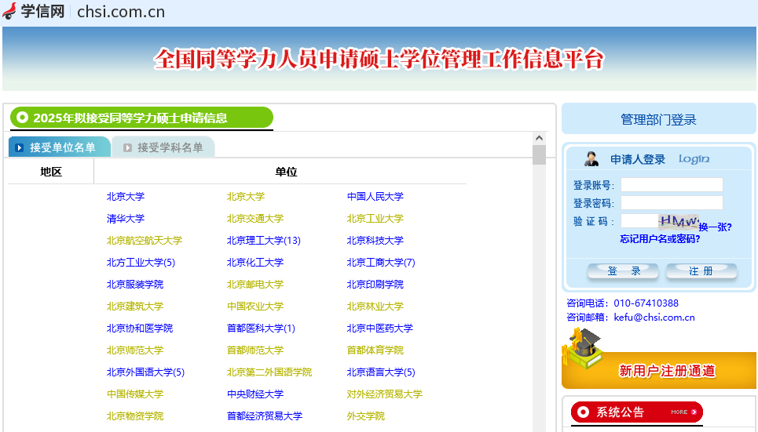Open the 北京师范大学 link
Image resolution: width=758 pixels, height=432 pixels.
click(135, 350)
